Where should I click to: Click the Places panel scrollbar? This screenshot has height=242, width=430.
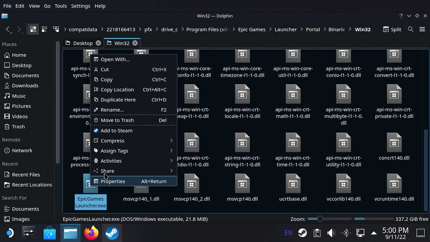click(x=58, y=102)
